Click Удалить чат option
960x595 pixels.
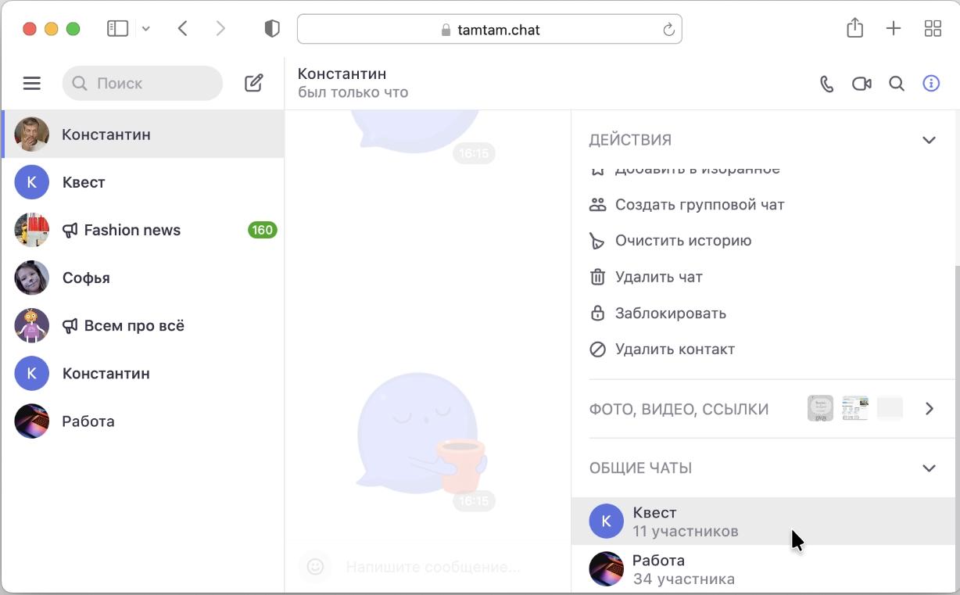tap(658, 277)
